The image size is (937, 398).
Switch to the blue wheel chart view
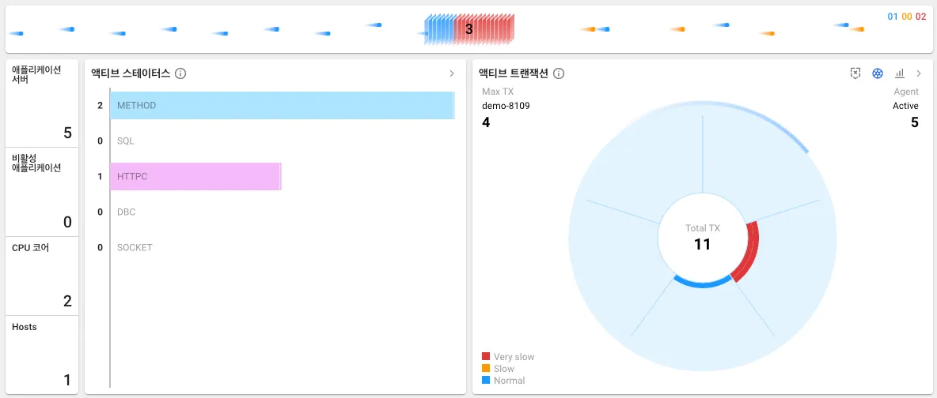(x=878, y=73)
